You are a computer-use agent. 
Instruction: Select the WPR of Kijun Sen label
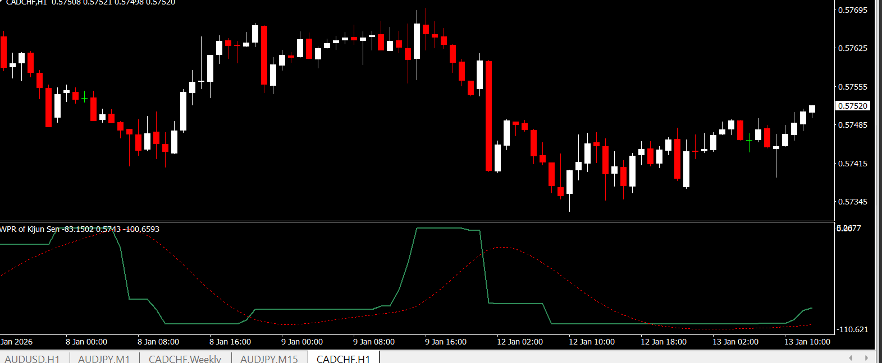tap(30, 229)
